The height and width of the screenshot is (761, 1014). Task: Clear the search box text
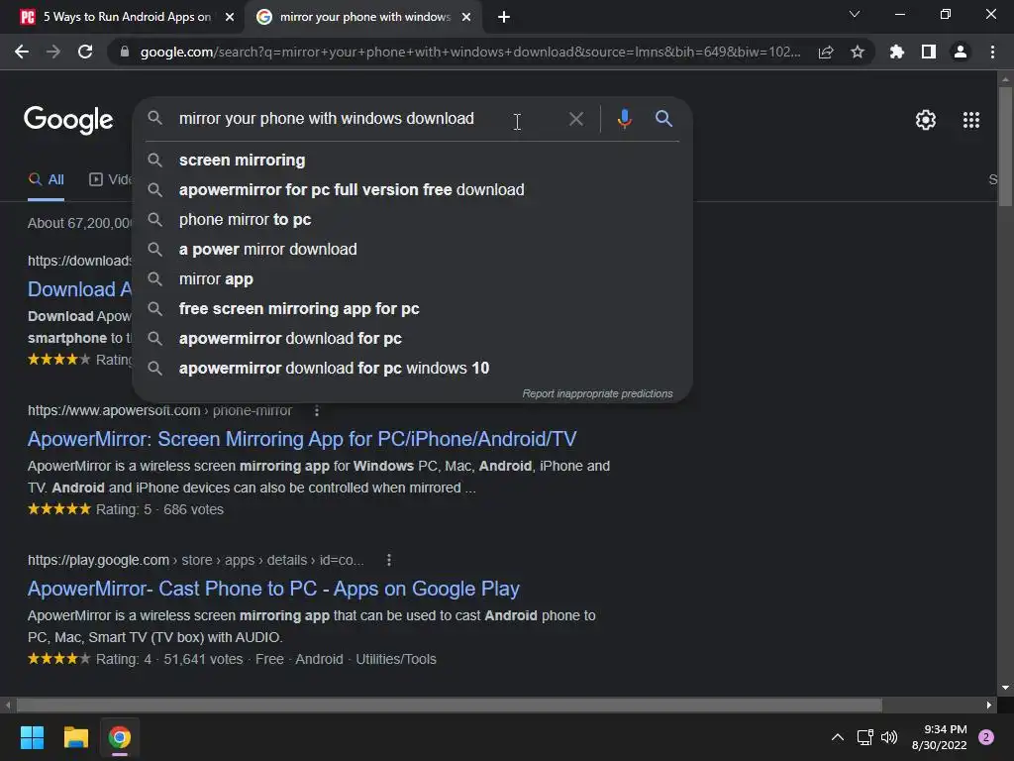(575, 119)
